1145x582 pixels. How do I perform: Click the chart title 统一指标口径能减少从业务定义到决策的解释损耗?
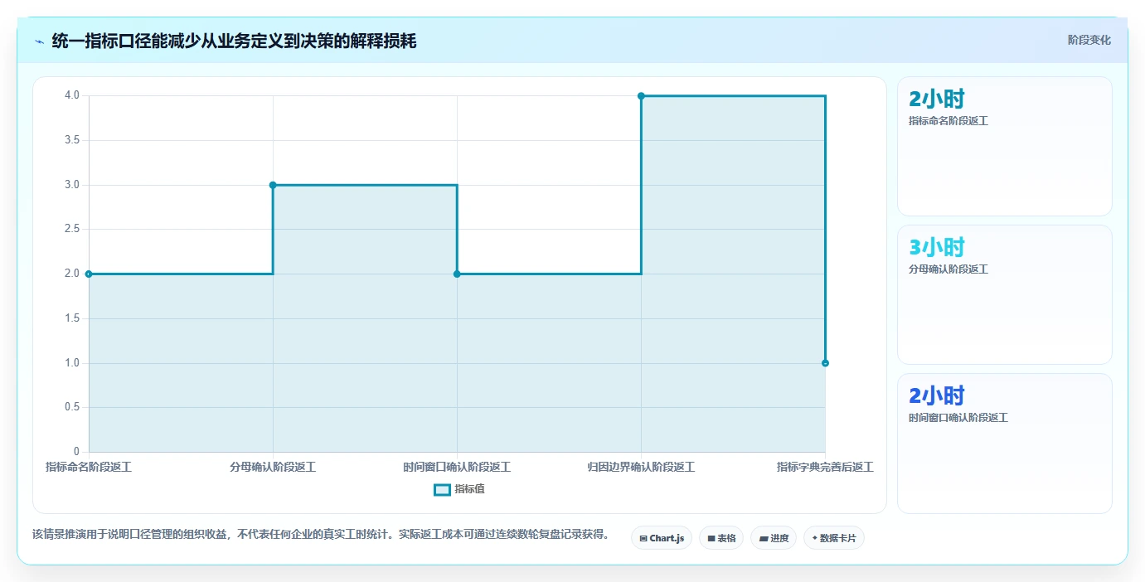(234, 41)
